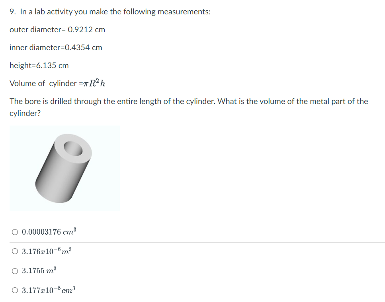Select the radio button for 3.177x10⁻⁵ cm³

coord(14,290)
